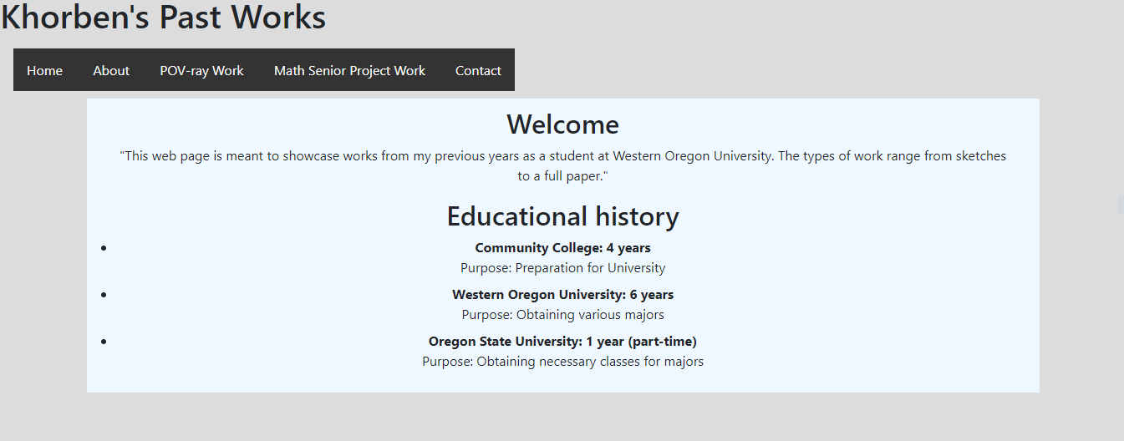The height and width of the screenshot is (441, 1124).
Task: Click the phrase 'to a full paper.'
Action: pyautogui.click(x=562, y=176)
